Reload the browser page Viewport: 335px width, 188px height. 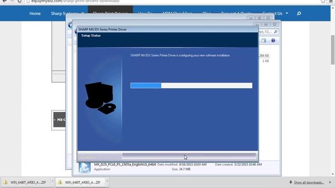[x=20, y=1]
